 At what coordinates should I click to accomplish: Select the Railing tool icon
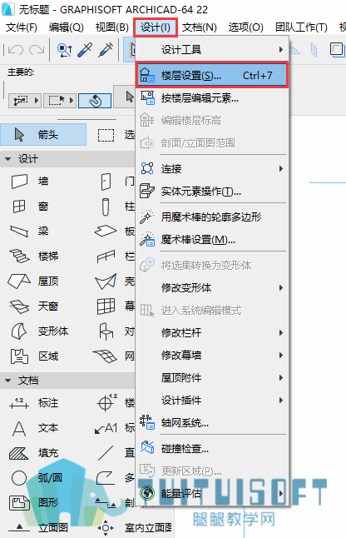[x=106, y=256]
